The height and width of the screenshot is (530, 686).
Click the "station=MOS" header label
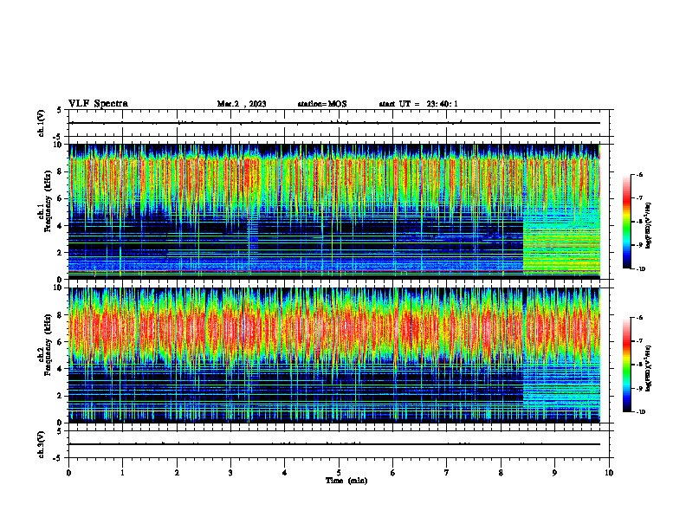[x=322, y=104]
